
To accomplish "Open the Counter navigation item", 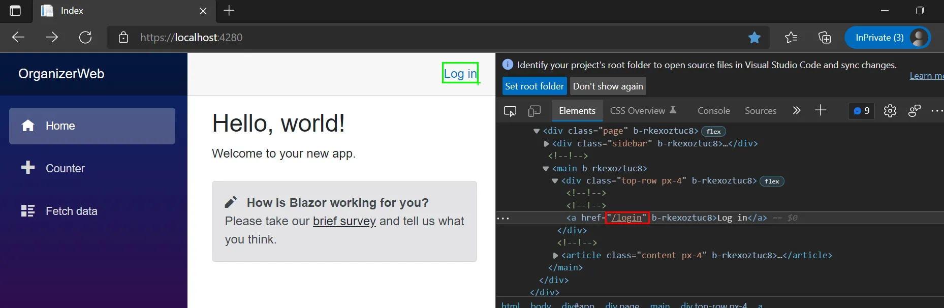I will [65, 168].
